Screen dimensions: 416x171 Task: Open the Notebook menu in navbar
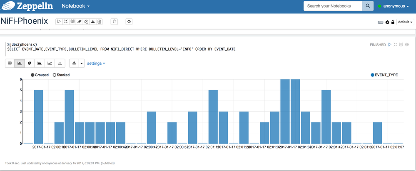coord(75,6)
